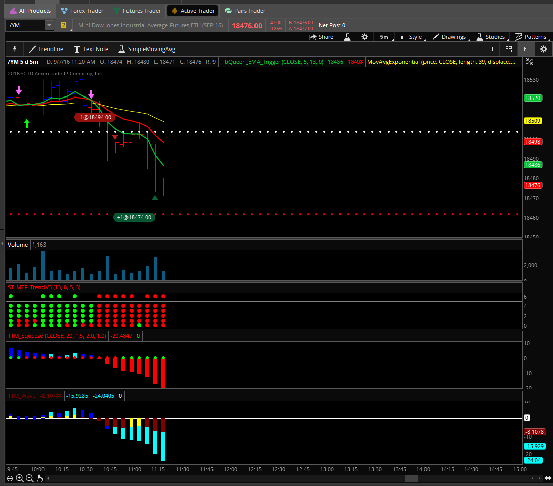553x486 pixels.
Task: Click the zoom in magnifier icon
Action: [x=20, y=478]
